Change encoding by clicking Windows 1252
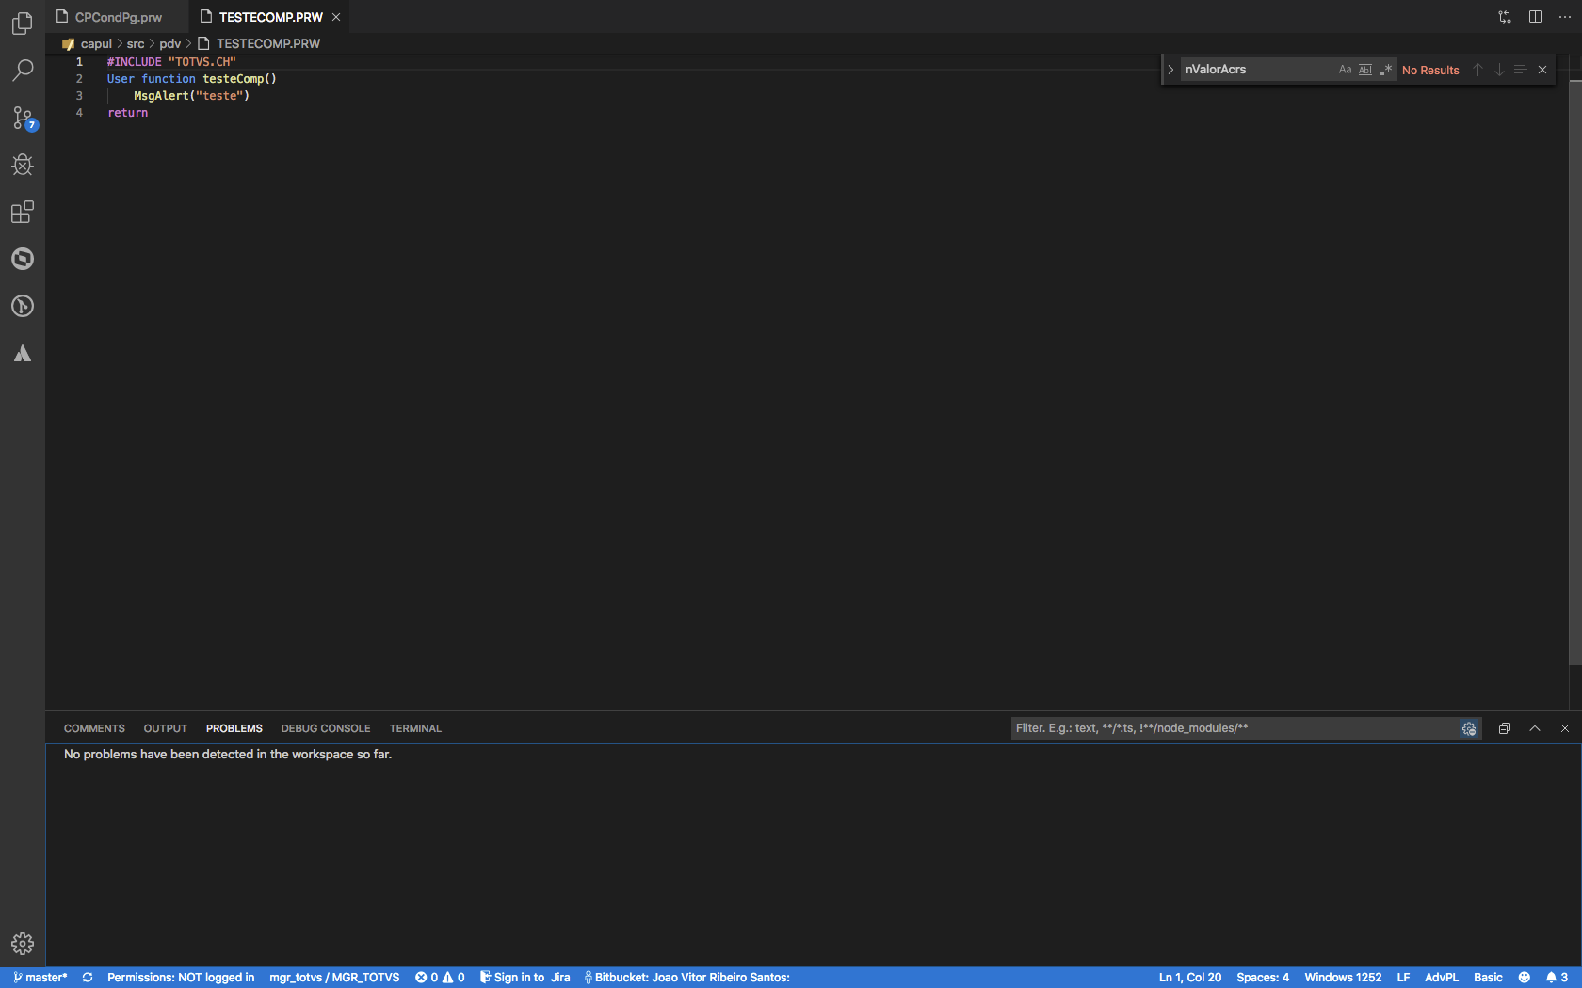Viewport: 1582px width, 988px height. pos(1342,977)
